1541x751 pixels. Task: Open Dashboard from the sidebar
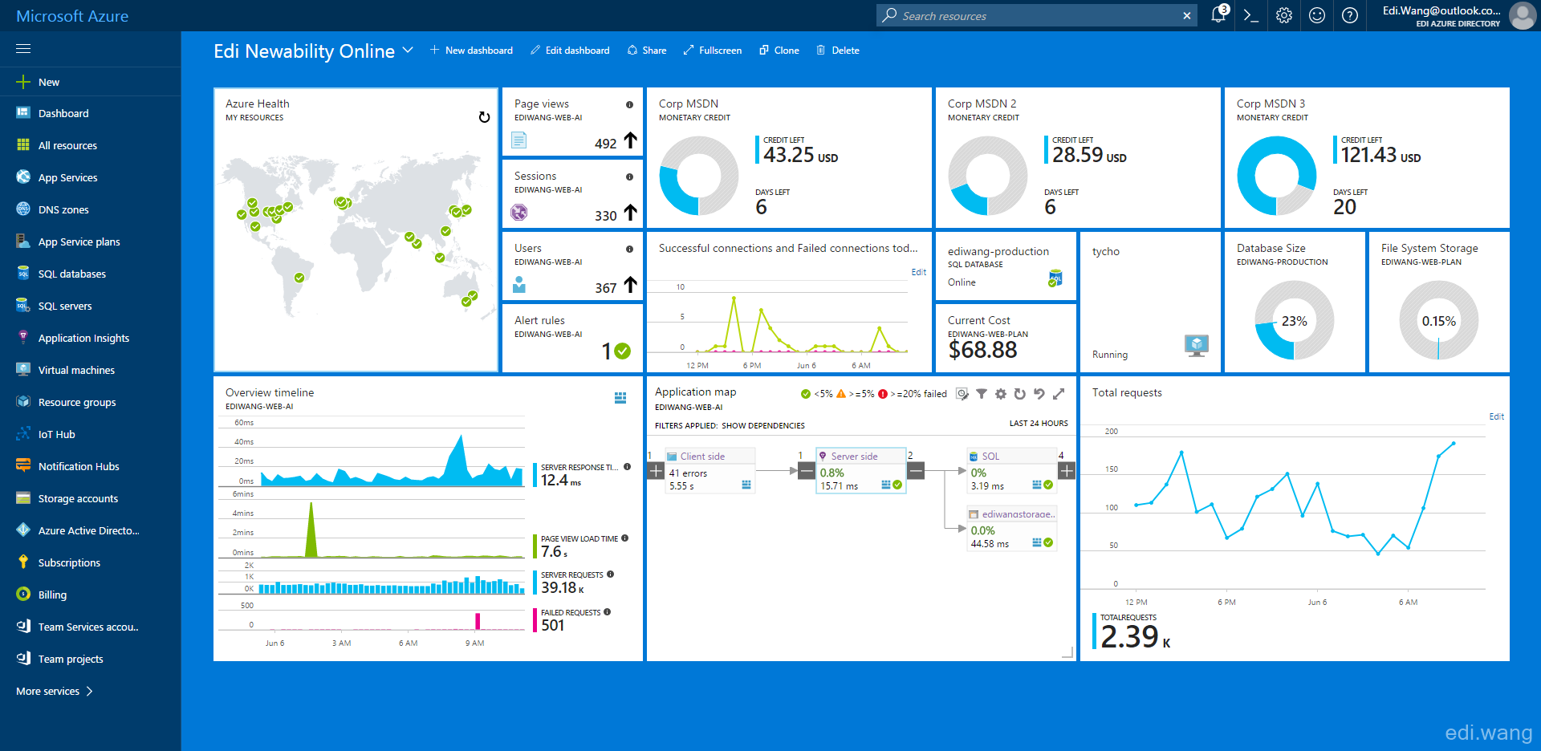(90, 113)
